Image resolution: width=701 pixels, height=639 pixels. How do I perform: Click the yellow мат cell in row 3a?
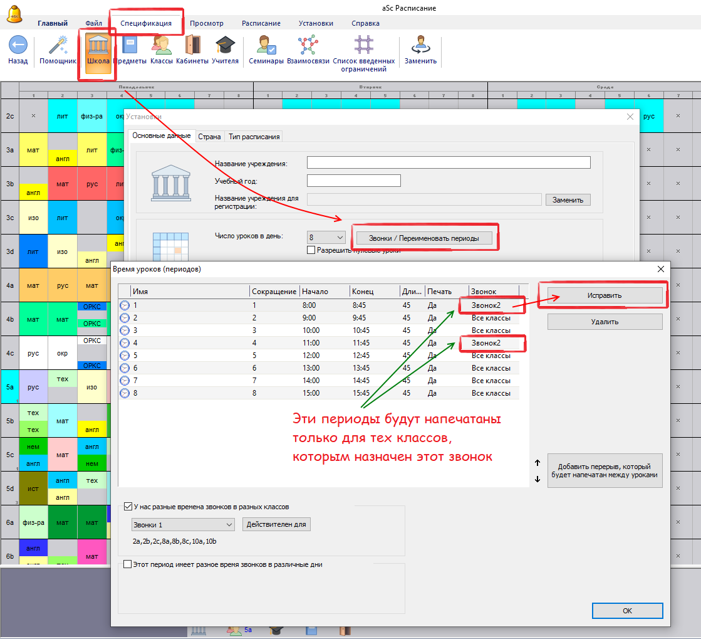pos(33,150)
